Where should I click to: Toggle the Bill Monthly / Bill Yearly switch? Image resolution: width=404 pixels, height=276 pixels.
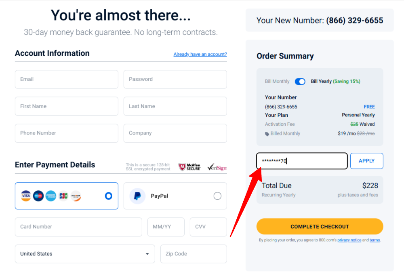click(x=300, y=82)
